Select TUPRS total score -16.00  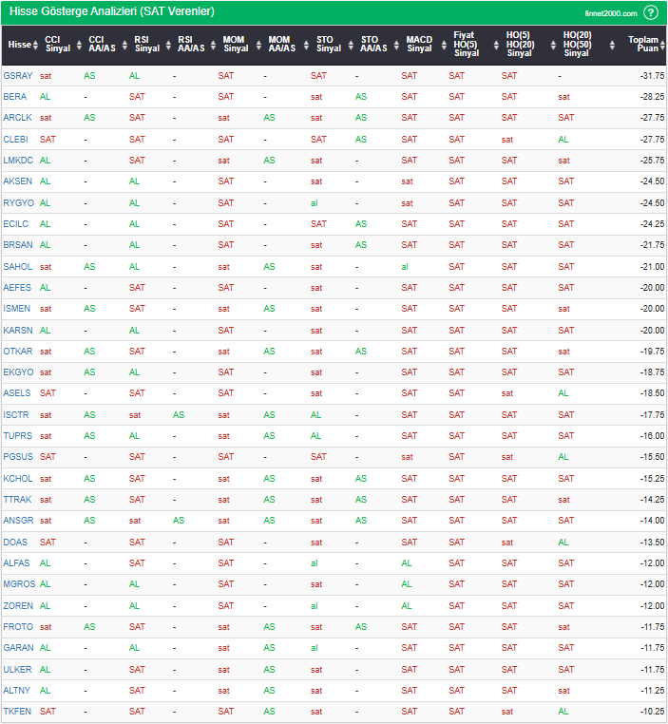tap(652, 435)
